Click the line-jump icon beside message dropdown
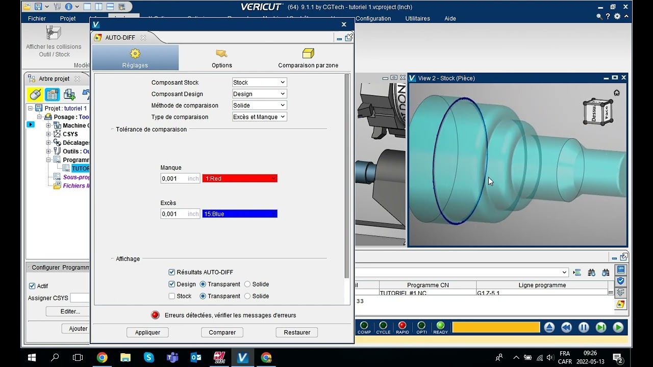 click(577, 273)
